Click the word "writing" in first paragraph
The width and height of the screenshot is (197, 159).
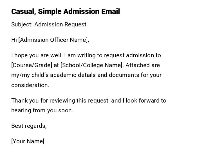pyautogui.click(x=87, y=55)
